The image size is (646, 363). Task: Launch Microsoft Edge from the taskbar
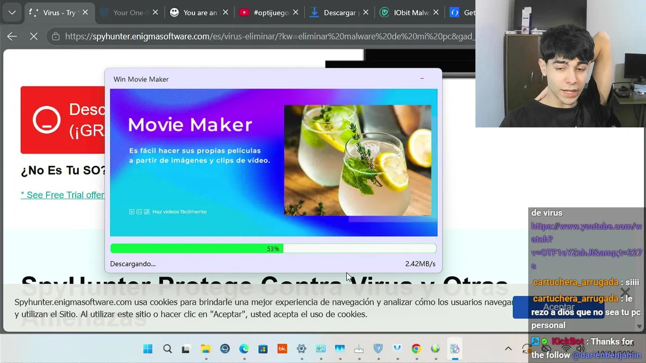pyautogui.click(x=244, y=349)
